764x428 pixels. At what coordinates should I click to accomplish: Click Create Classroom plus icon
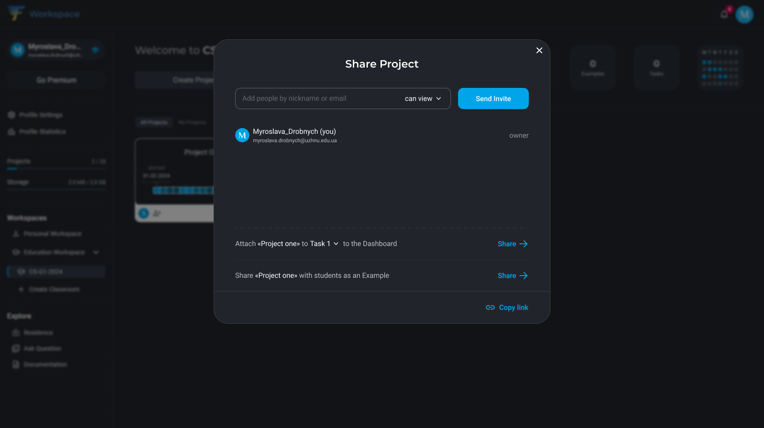pos(21,289)
